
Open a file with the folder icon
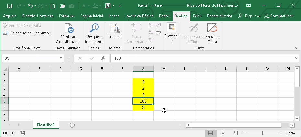pos(62,6)
